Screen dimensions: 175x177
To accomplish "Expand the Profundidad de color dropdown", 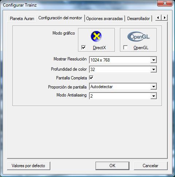I will click(x=153, y=69).
